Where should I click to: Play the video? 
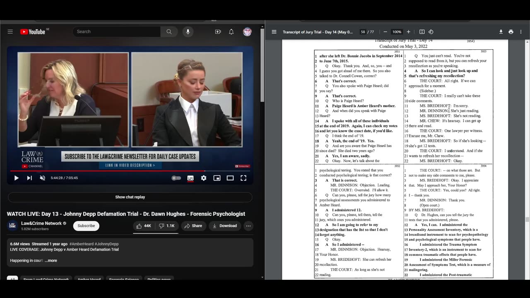pos(16,178)
